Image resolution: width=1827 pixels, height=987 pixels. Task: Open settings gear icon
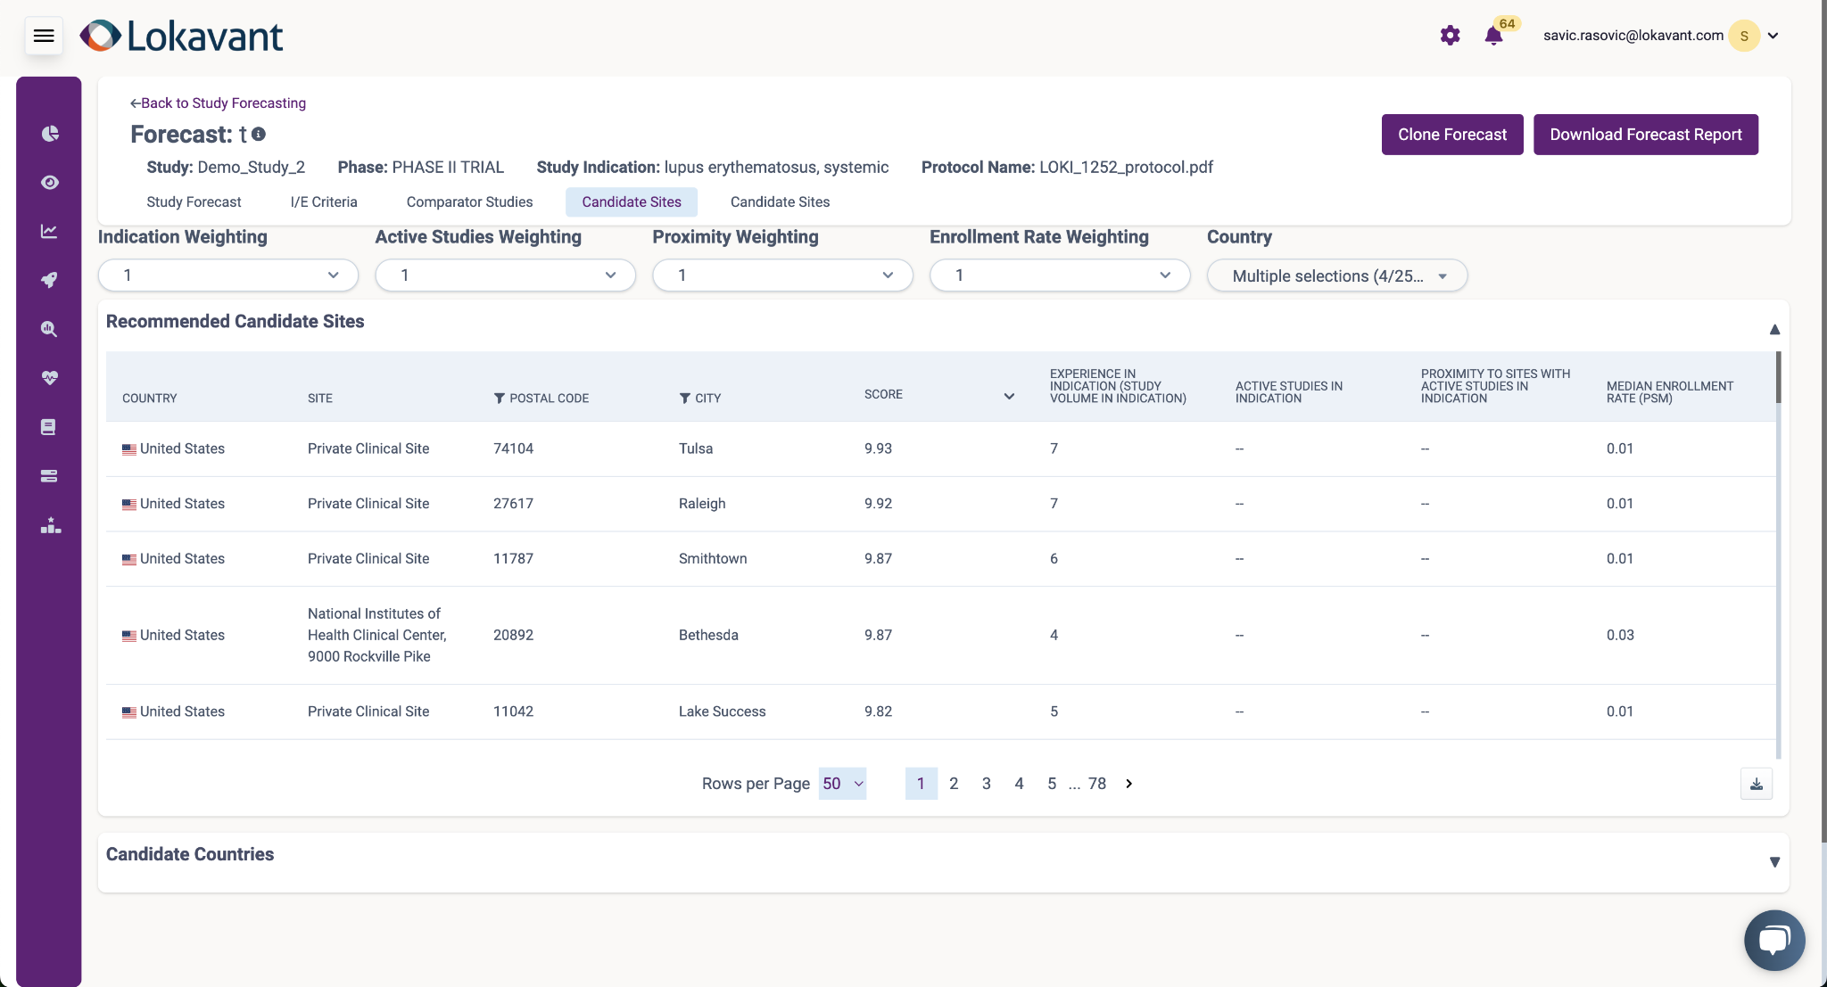pos(1451,36)
